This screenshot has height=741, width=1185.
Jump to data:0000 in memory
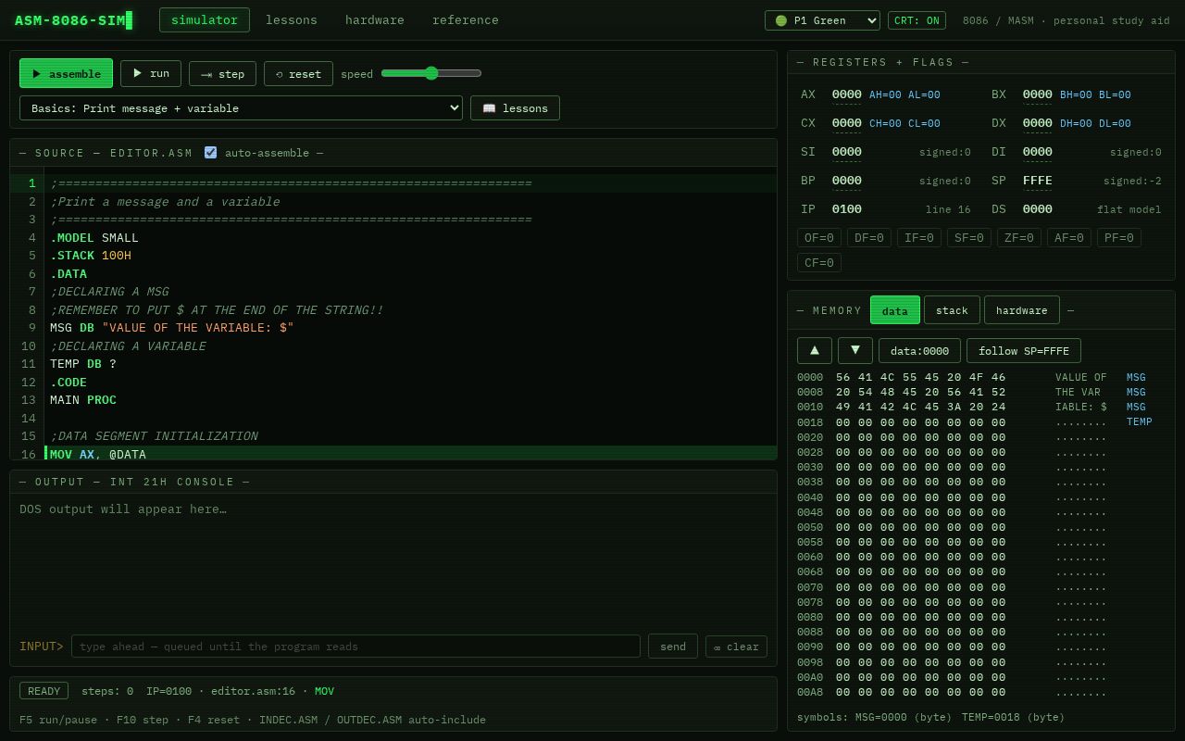919,351
